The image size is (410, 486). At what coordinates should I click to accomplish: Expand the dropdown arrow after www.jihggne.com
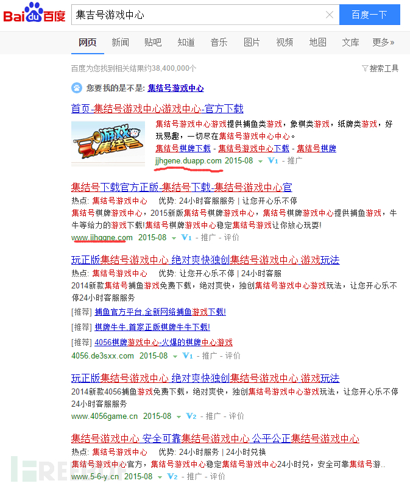[174, 238]
